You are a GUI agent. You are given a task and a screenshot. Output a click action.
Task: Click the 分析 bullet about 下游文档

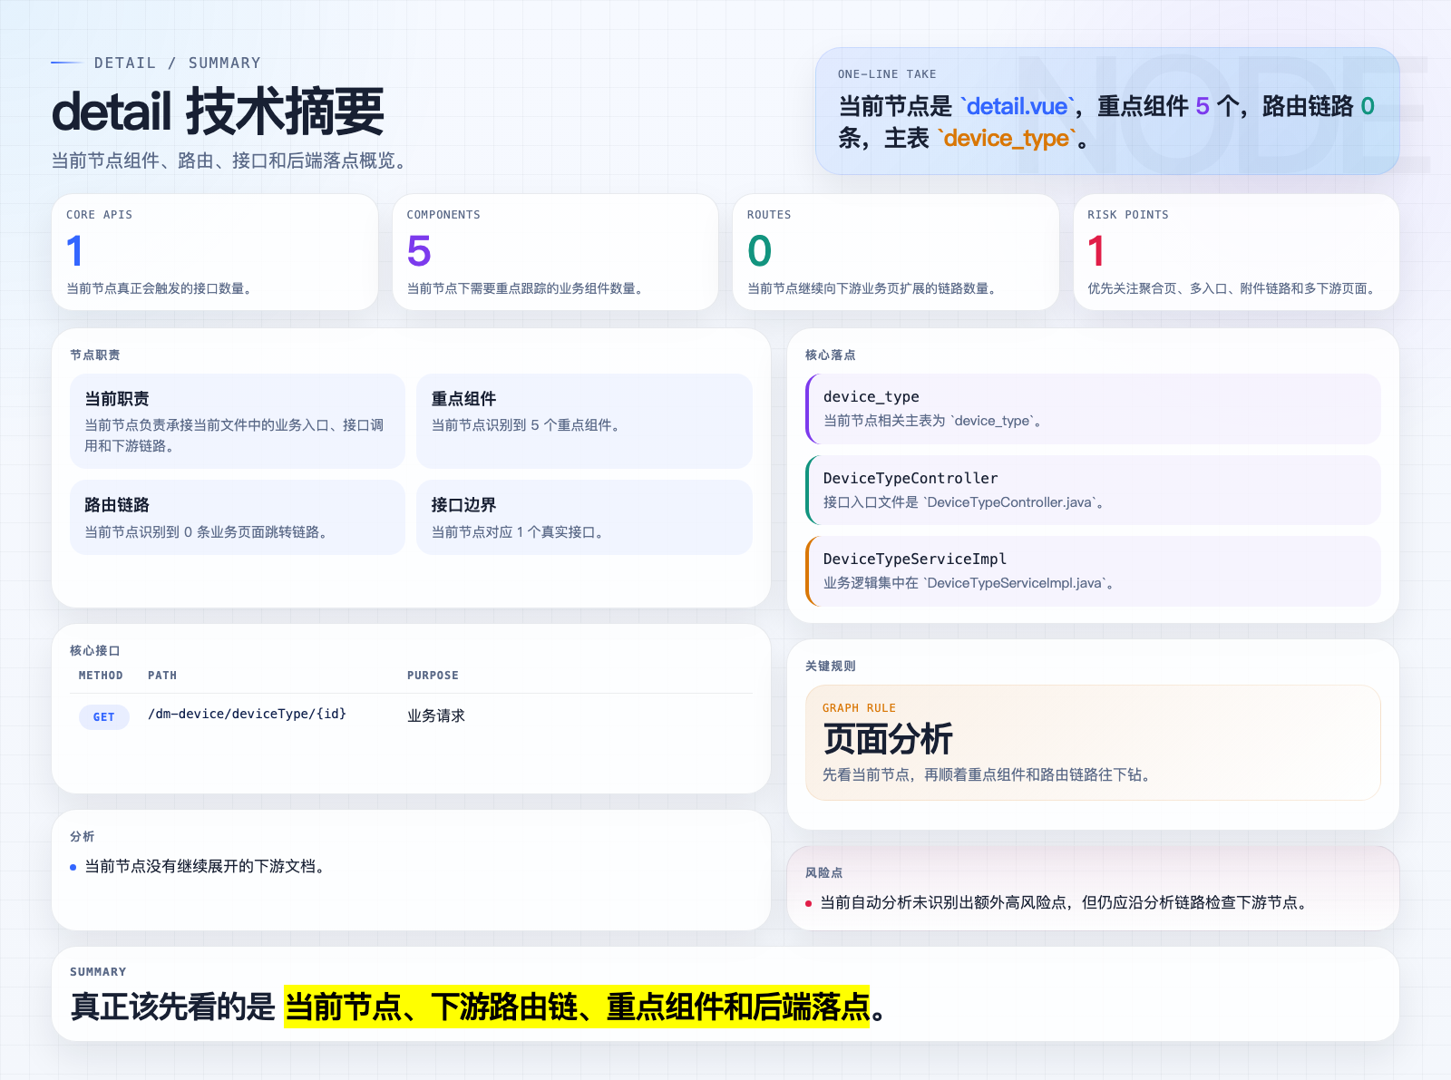tap(205, 866)
